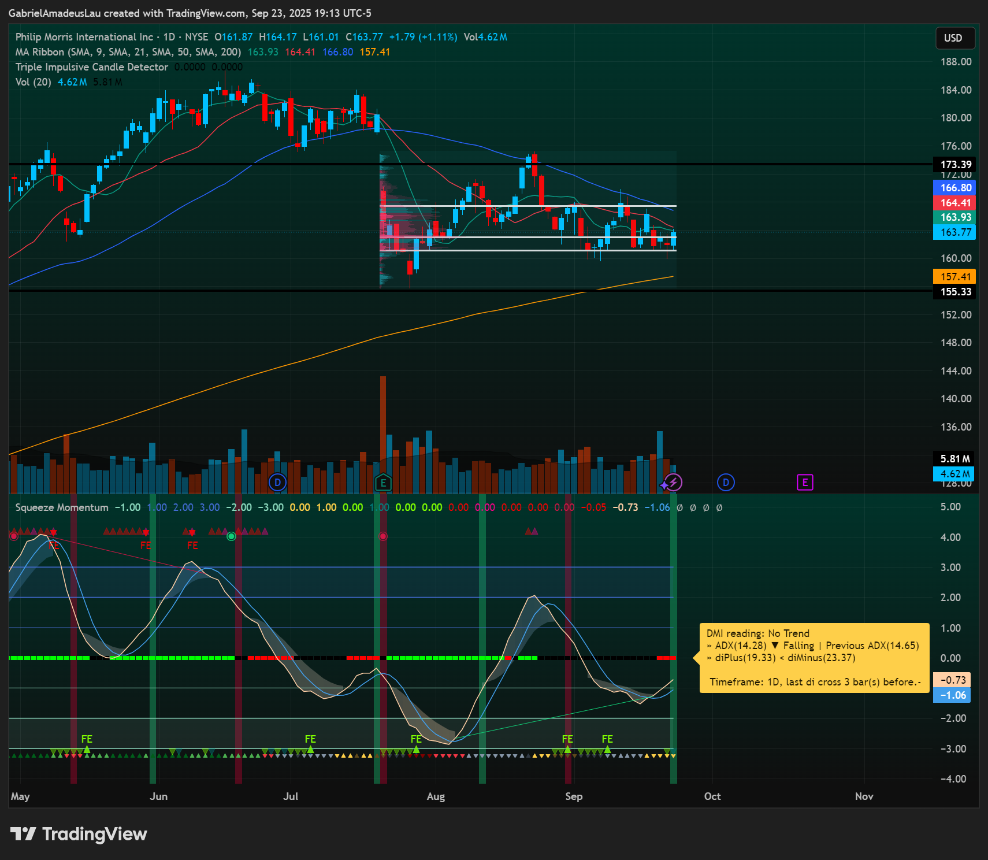This screenshot has height=860, width=988.
Task: Click the pink circle marker below earnings
Action: click(383, 536)
